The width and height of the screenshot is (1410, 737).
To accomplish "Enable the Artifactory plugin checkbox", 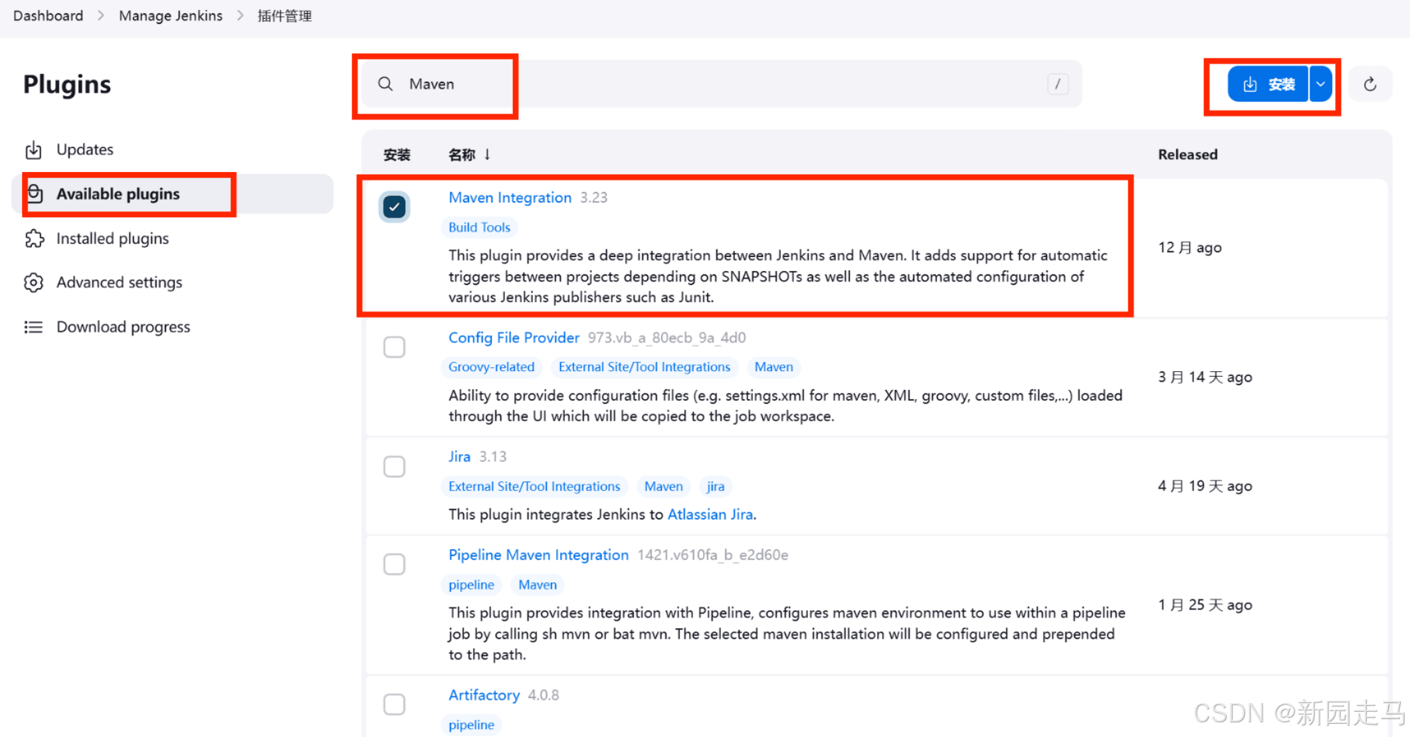I will pos(395,704).
